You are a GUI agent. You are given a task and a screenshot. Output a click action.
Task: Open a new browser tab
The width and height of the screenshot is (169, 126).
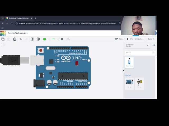35,18
